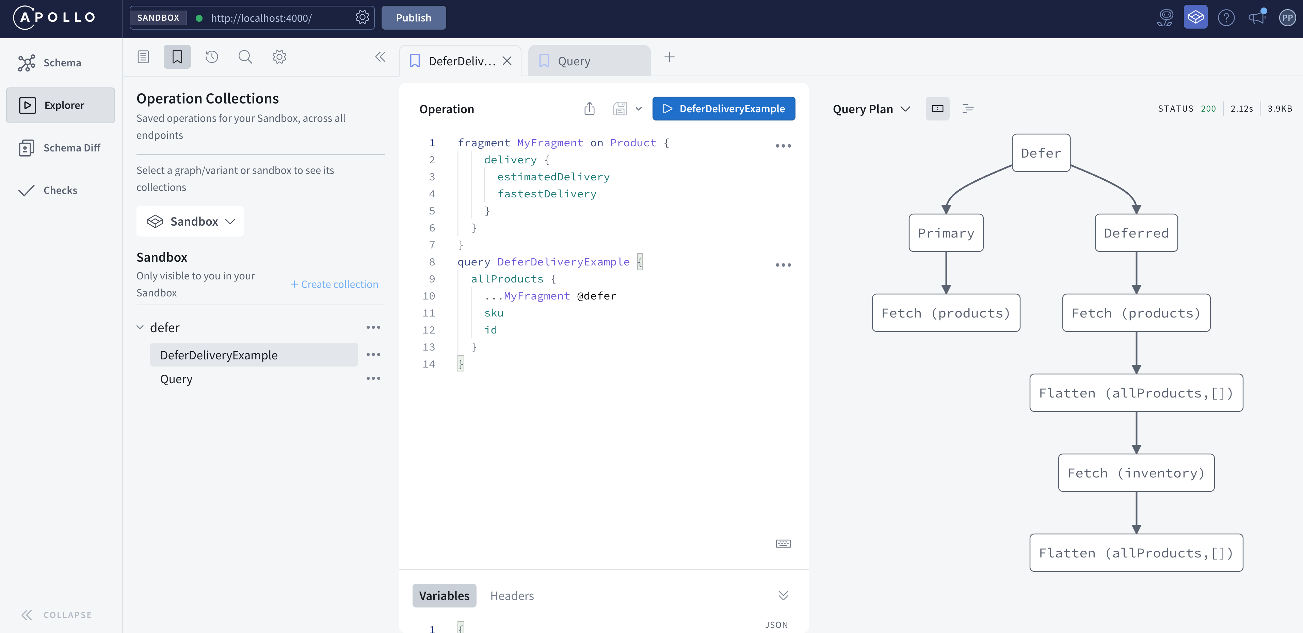Screen dimensions: 1303x633
Task: Open the Headers tab
Action: [x=511, y=596]
